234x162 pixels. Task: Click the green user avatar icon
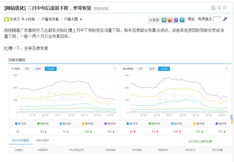(x=6, y=19)
